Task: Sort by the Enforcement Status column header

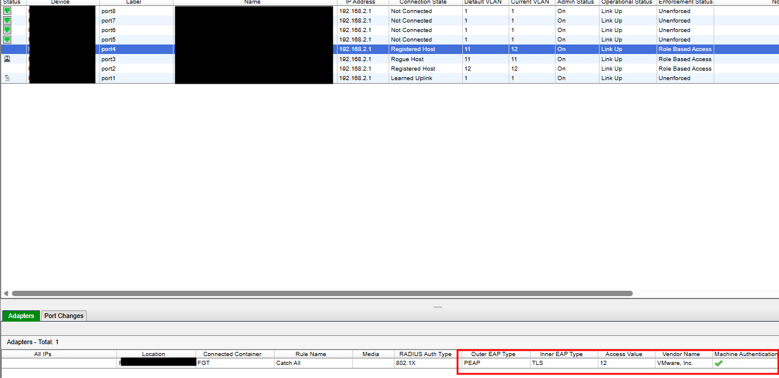Action: [685, 2]
